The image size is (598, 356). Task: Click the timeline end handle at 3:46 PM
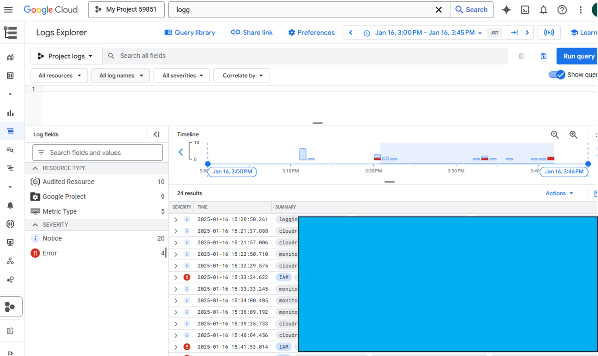coord(588,164)
